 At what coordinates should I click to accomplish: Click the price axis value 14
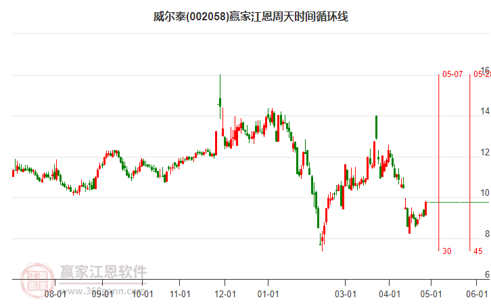click(x=485, y=111)
